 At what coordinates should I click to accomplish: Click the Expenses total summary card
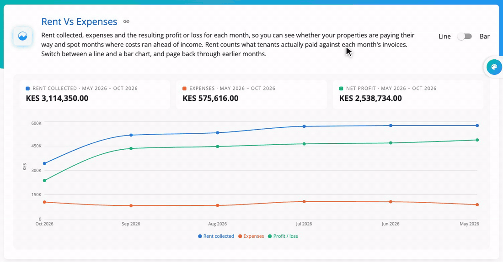pos(251,94)
